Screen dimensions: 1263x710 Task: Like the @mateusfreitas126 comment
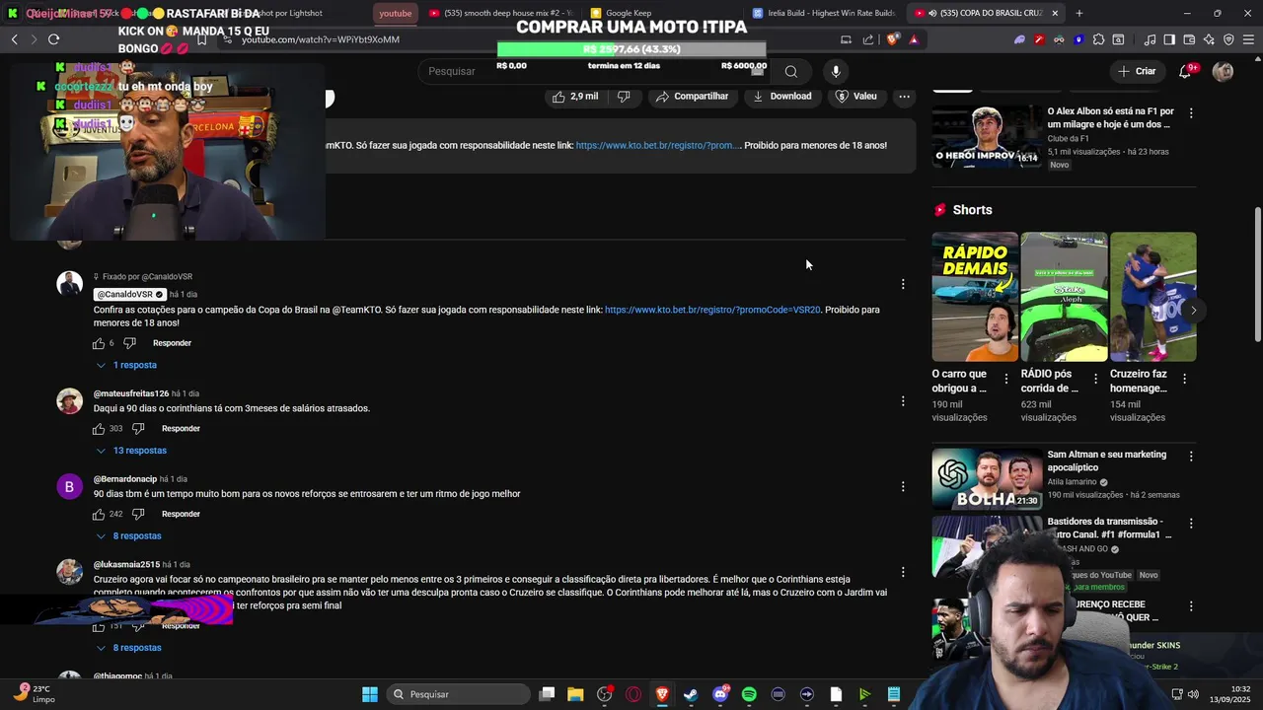click(x=99, y=429)
